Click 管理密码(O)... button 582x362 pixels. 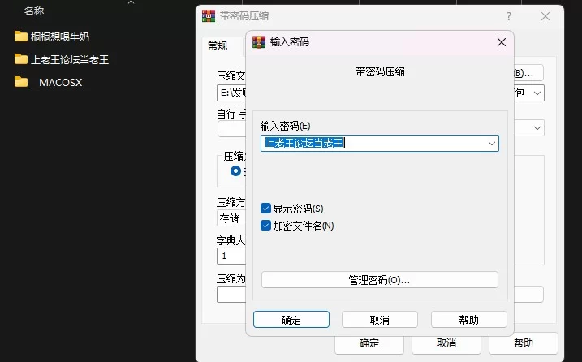[x=379, y=280]
